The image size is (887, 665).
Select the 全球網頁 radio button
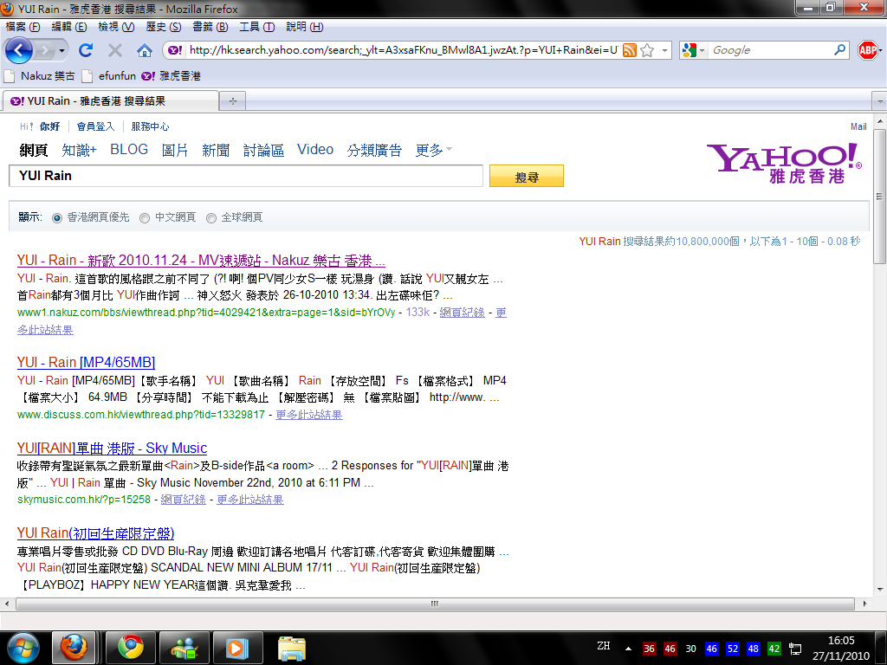click(x=211, y=218)
